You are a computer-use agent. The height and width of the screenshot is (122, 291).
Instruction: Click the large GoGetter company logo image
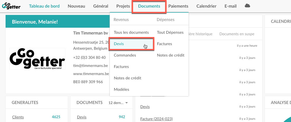click(x=37, y=59)
